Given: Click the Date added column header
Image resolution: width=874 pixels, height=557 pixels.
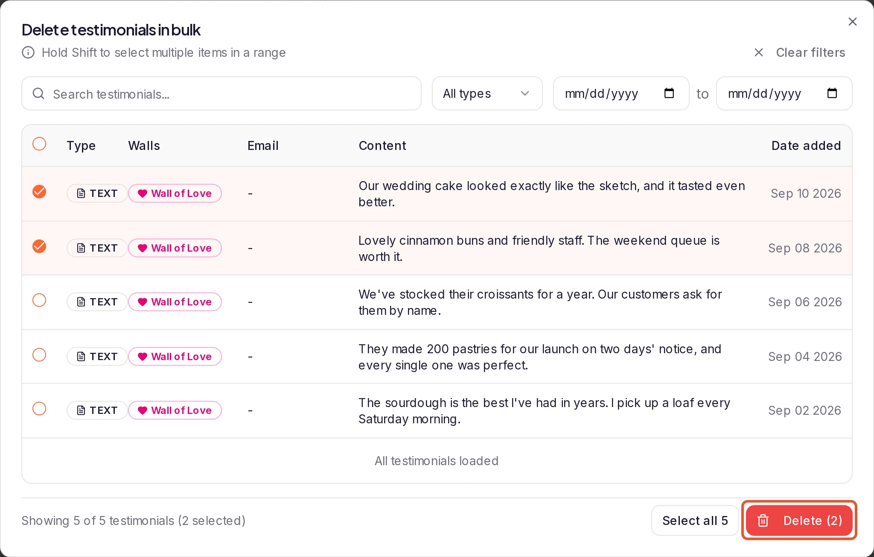Looking at the screenshot, I should (x=806, y=146).
